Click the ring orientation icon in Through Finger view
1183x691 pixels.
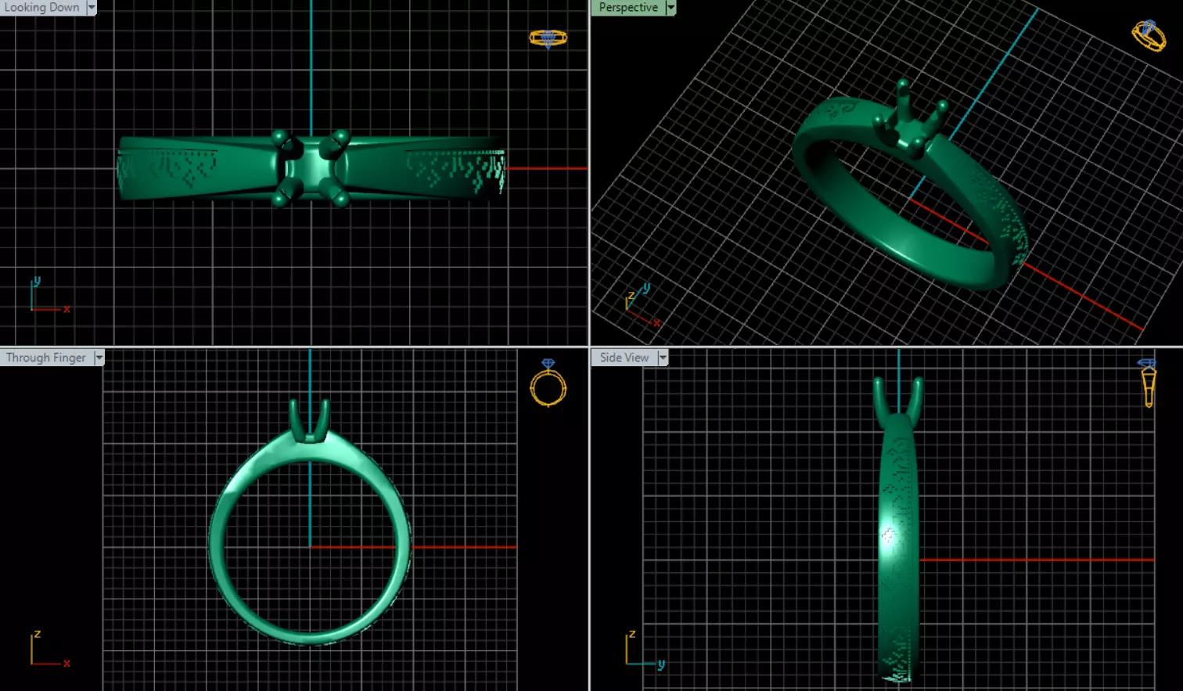coord(548,383)
